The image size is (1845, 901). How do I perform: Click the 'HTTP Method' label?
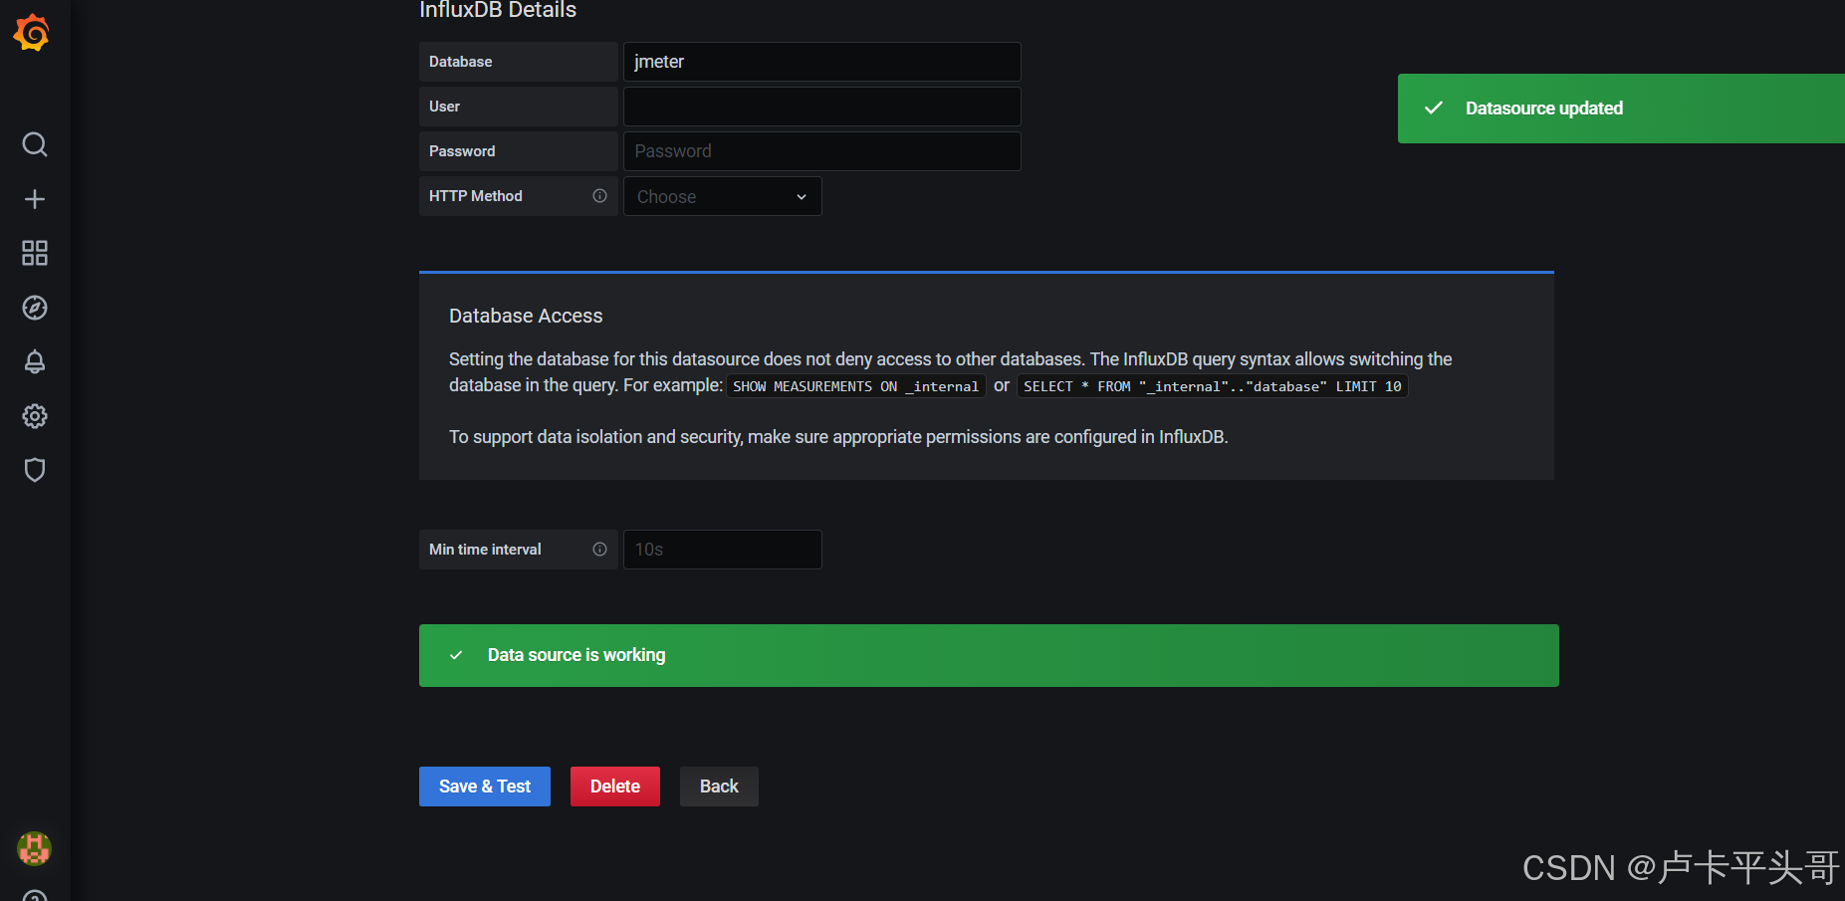pyautogui.click(x=476, y=196)
